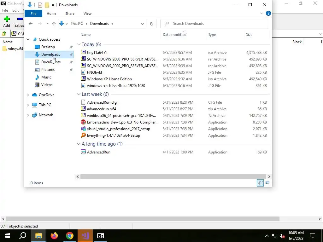Click the AdvancedRun application icon
This screenshot has height=242, width=323.
[x=83, y=152]
